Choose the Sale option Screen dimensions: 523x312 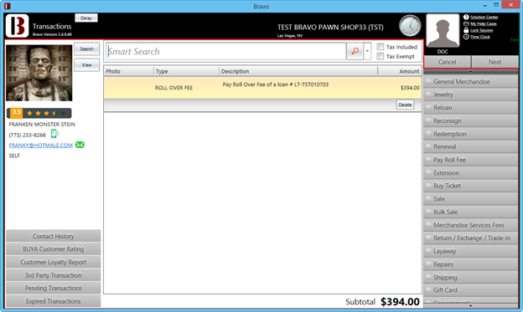[471, 199]
